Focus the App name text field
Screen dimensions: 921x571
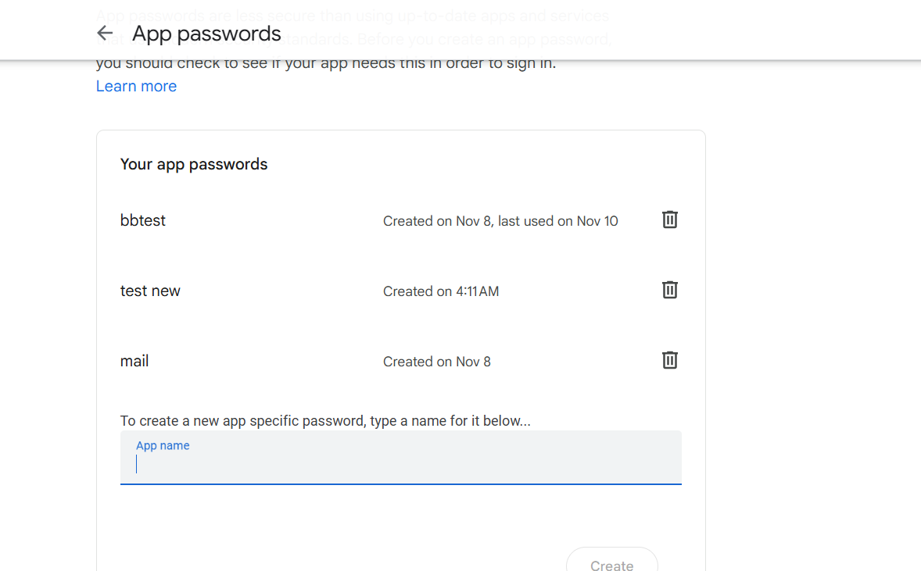point(400,458)
